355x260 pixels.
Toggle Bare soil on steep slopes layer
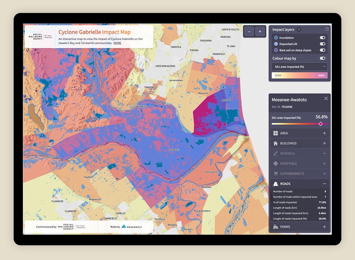(x=322, y=50)
